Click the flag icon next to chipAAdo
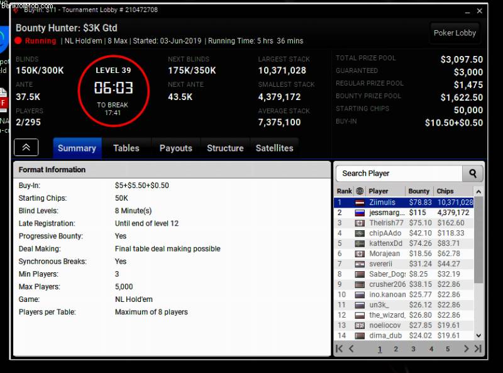 [360, 233]
